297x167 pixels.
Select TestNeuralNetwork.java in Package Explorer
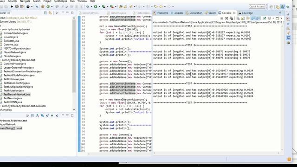tap(17, 95)
